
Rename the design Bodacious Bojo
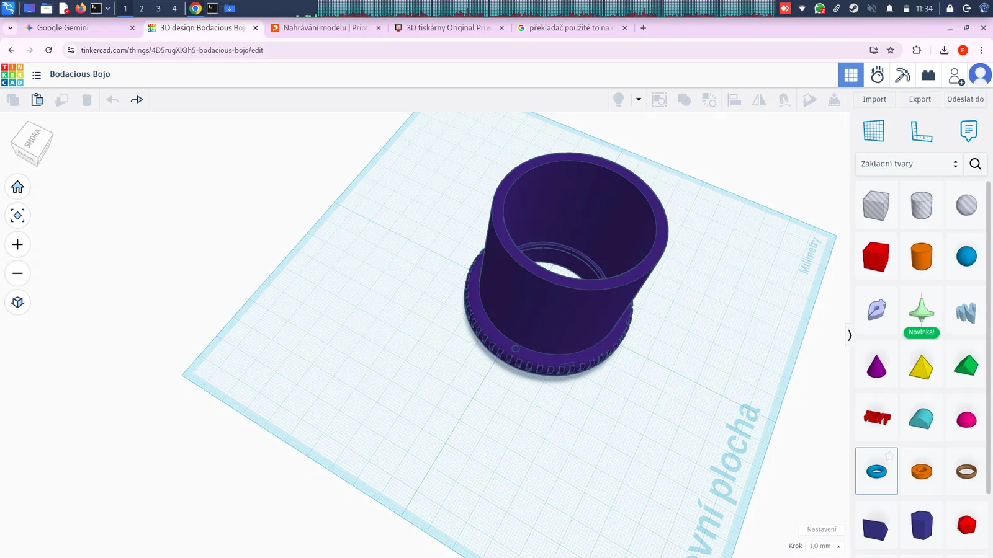pos(80,74)
